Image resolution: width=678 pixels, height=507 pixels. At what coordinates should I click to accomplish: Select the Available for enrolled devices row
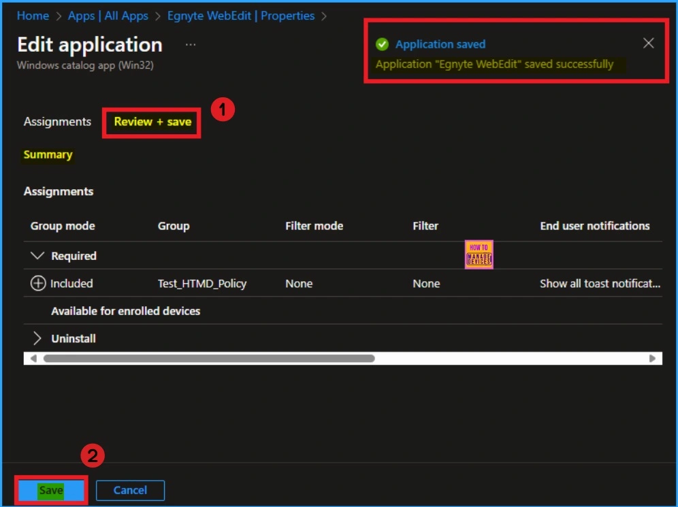point(342,311)
